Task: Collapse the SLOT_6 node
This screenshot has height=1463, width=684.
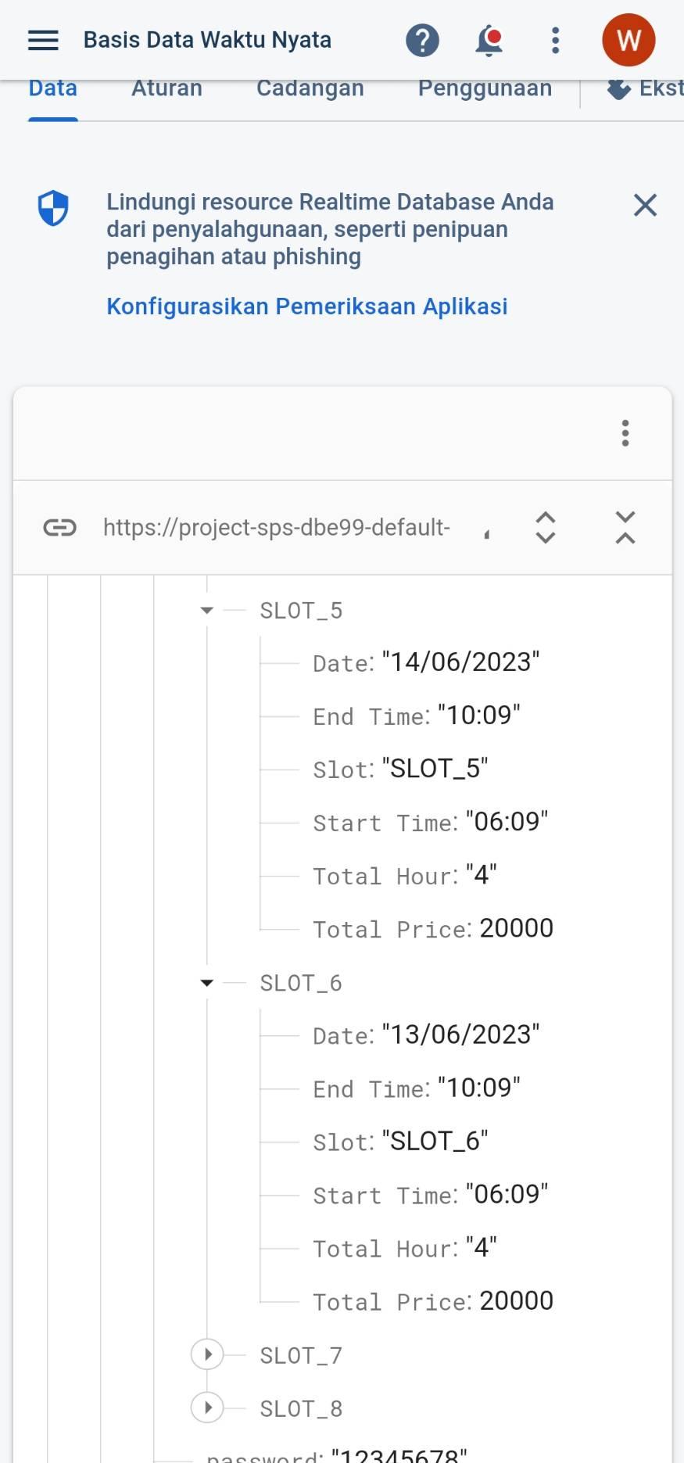Action: 207,983
